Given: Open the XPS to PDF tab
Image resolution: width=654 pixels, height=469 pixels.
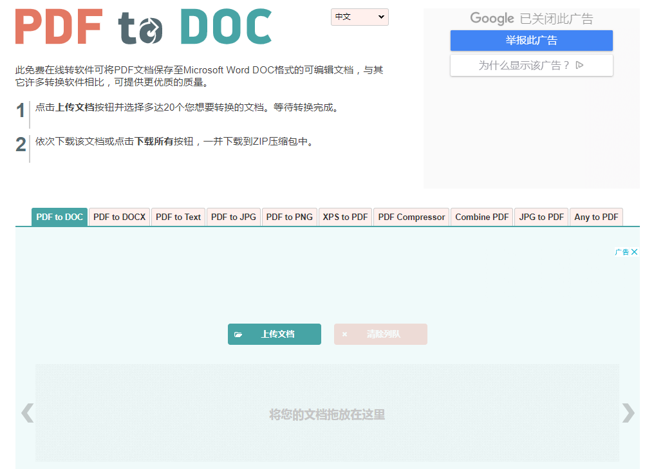Looking at the screenshot, I should 346,217.
